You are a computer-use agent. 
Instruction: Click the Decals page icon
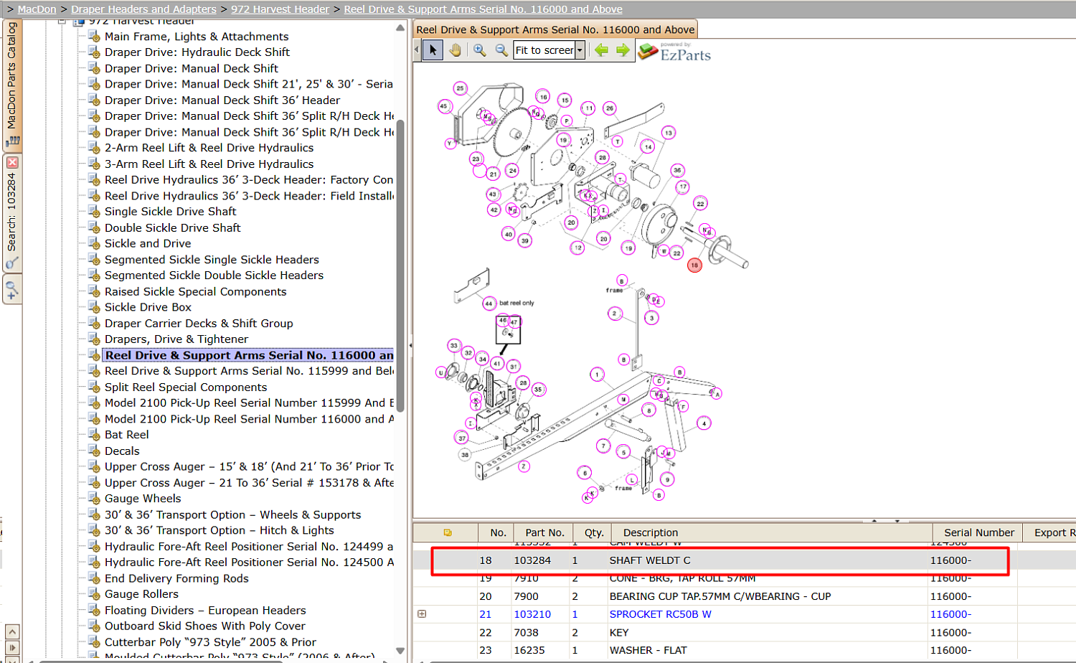(93, 451)
